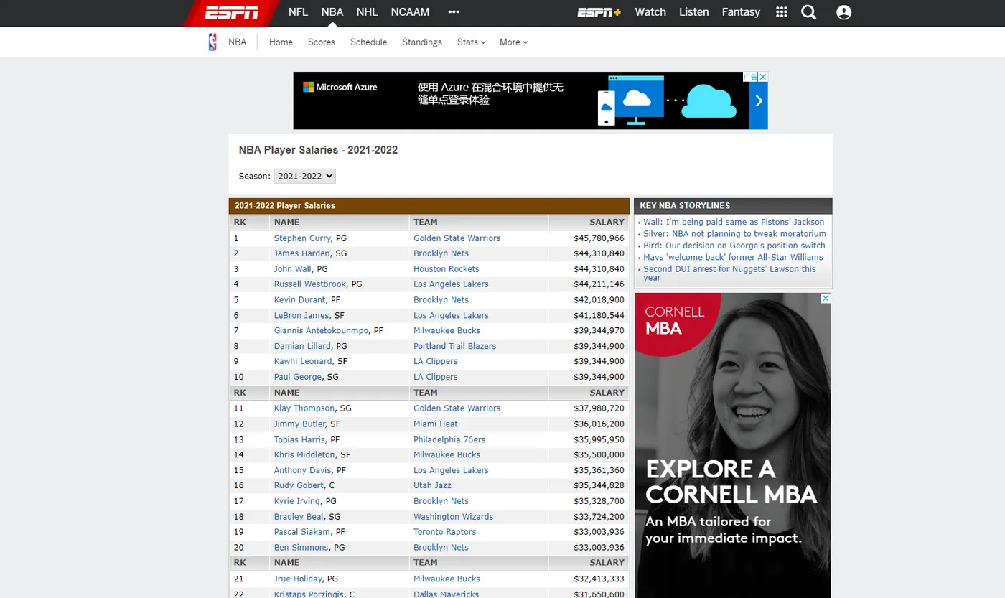Click the Azure ad next arrow
The image size is (1005, 598).
759,101
